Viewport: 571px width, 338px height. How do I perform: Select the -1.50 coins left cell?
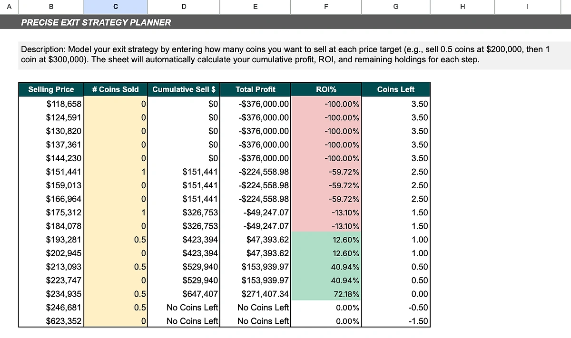395,321
